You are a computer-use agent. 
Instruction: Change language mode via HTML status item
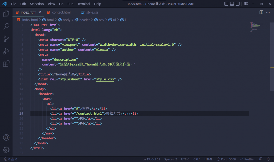pos(208,159)
